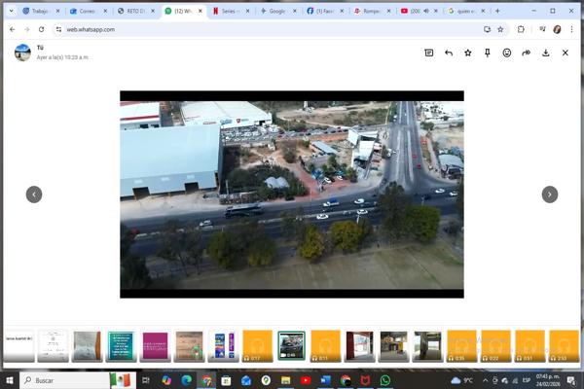The width and height of the screenshot is (584, 389).
Task: Open the browser tab search dropdown
Action: pyautogui.click(x=11, y=11)
